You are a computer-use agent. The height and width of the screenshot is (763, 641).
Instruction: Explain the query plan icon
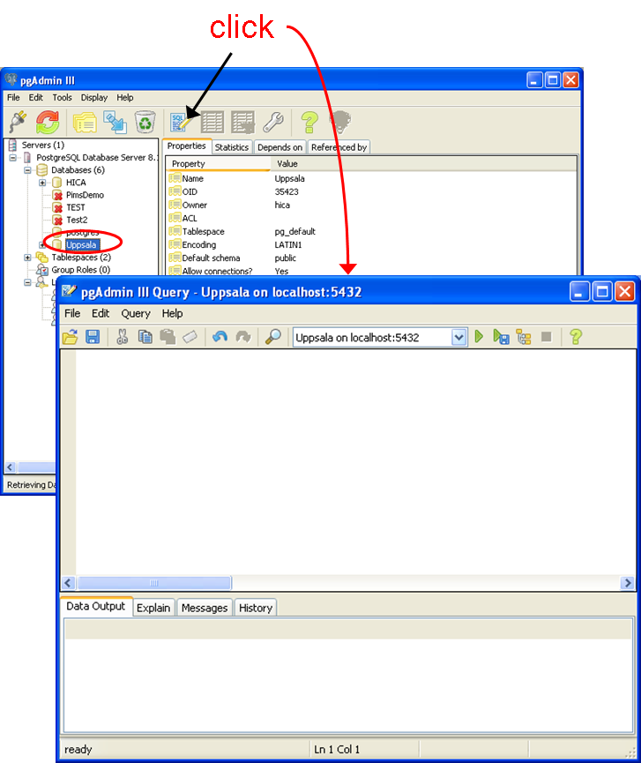524,337
